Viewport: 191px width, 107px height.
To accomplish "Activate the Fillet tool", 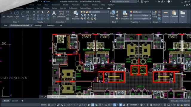I will (42, 15).
